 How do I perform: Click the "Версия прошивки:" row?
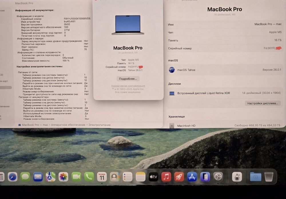[45, 24]
